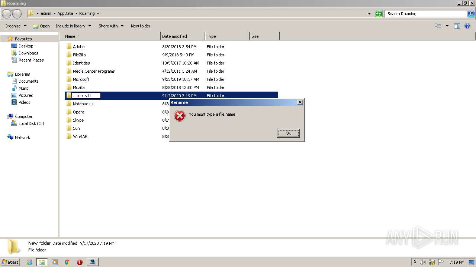Click the Help question mark icon
476x267 pixels.
467,26
